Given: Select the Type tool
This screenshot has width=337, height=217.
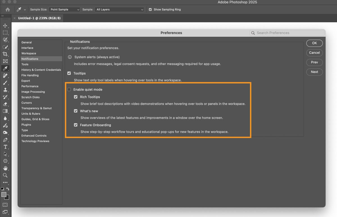Looking at the screenshot, I should [5, 147].
